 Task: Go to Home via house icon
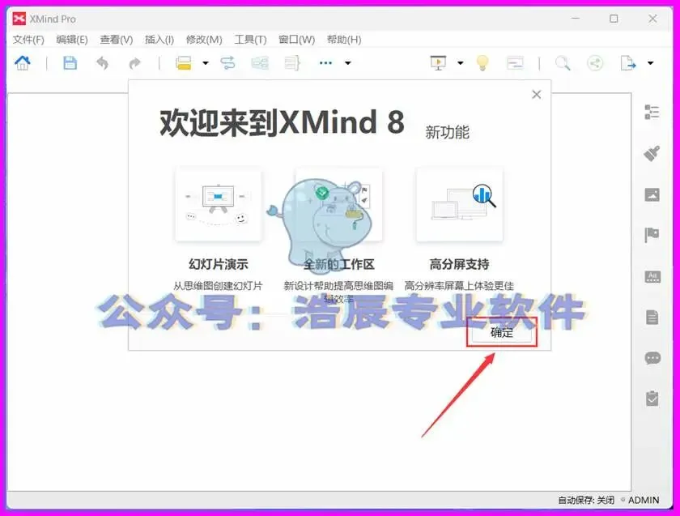pyautogui.click(x=23, y=63)
